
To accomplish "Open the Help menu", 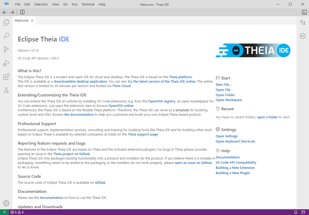I will point(102,4).
